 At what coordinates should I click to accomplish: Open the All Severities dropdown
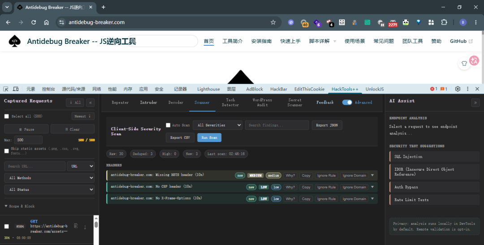point(218,125)
